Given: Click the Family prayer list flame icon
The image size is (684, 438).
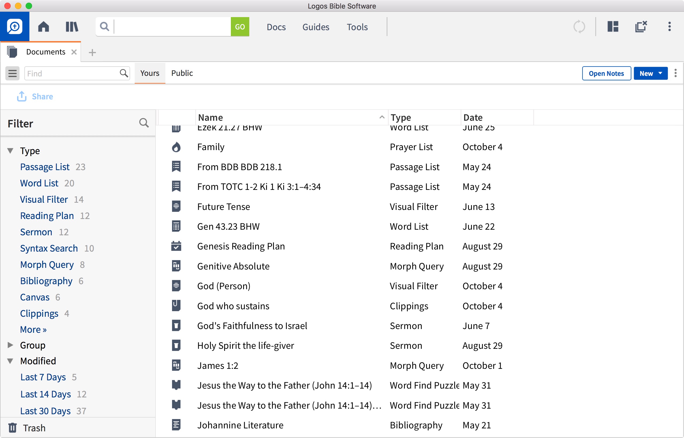Looking at the screenshot, I should pyautogui.click(x=176, y=147).
